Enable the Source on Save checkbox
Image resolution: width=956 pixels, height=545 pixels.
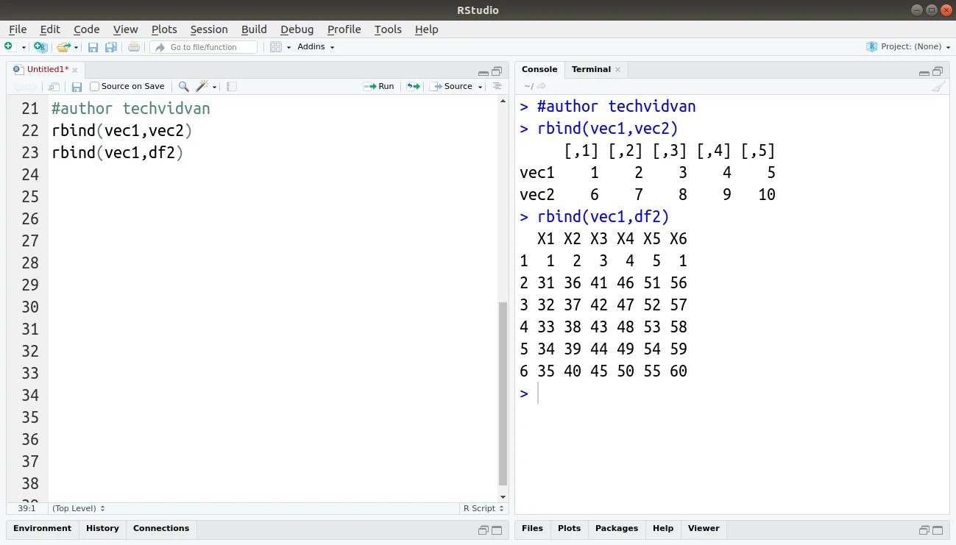coord(95,86)
